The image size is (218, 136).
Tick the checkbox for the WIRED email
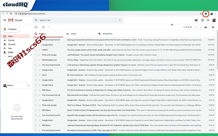(x=36, y=50)
